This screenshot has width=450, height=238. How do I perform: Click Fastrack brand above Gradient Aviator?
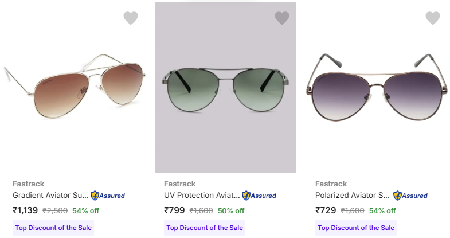pos(28,184)
